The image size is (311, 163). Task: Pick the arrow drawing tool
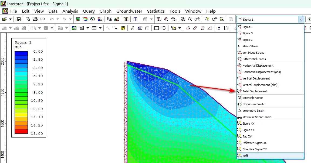[x=116, y=28]
